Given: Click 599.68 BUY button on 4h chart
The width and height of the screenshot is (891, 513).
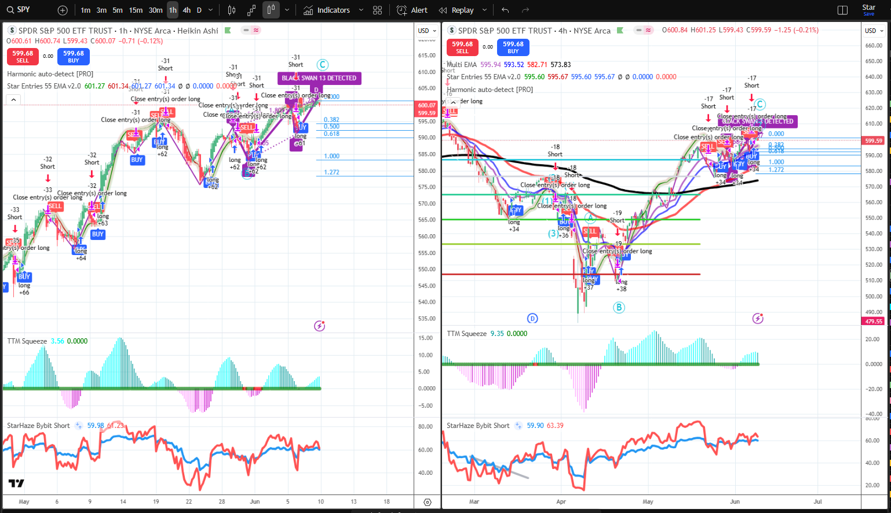Looking at the screenshot, I should [x=513, y=47].
